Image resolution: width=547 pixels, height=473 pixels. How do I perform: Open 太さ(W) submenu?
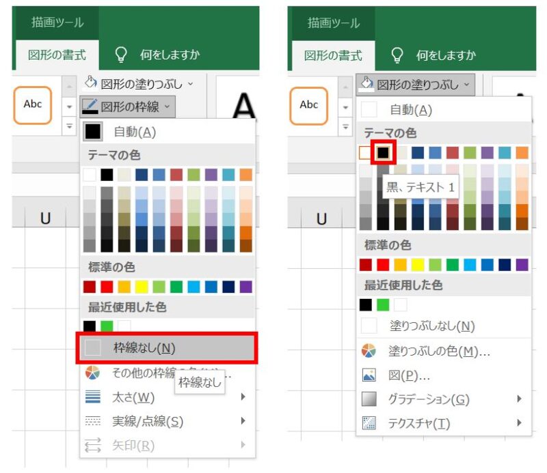pyautogui.click(x=167, y=397)
